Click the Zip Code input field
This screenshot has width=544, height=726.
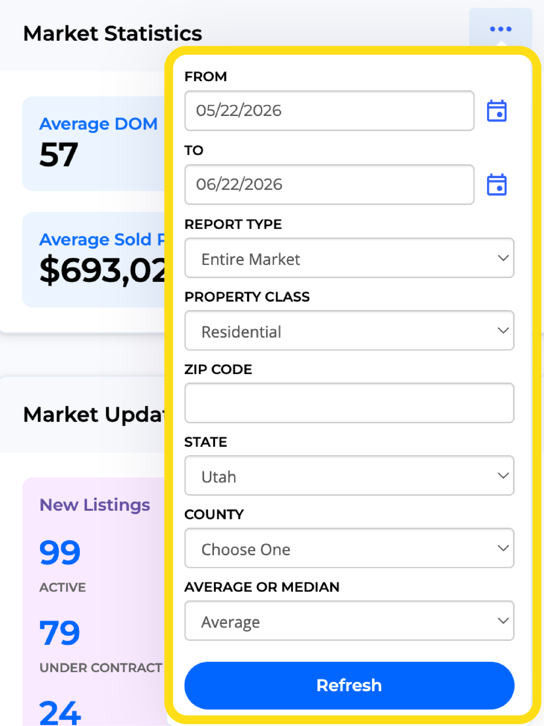(349, 403)
